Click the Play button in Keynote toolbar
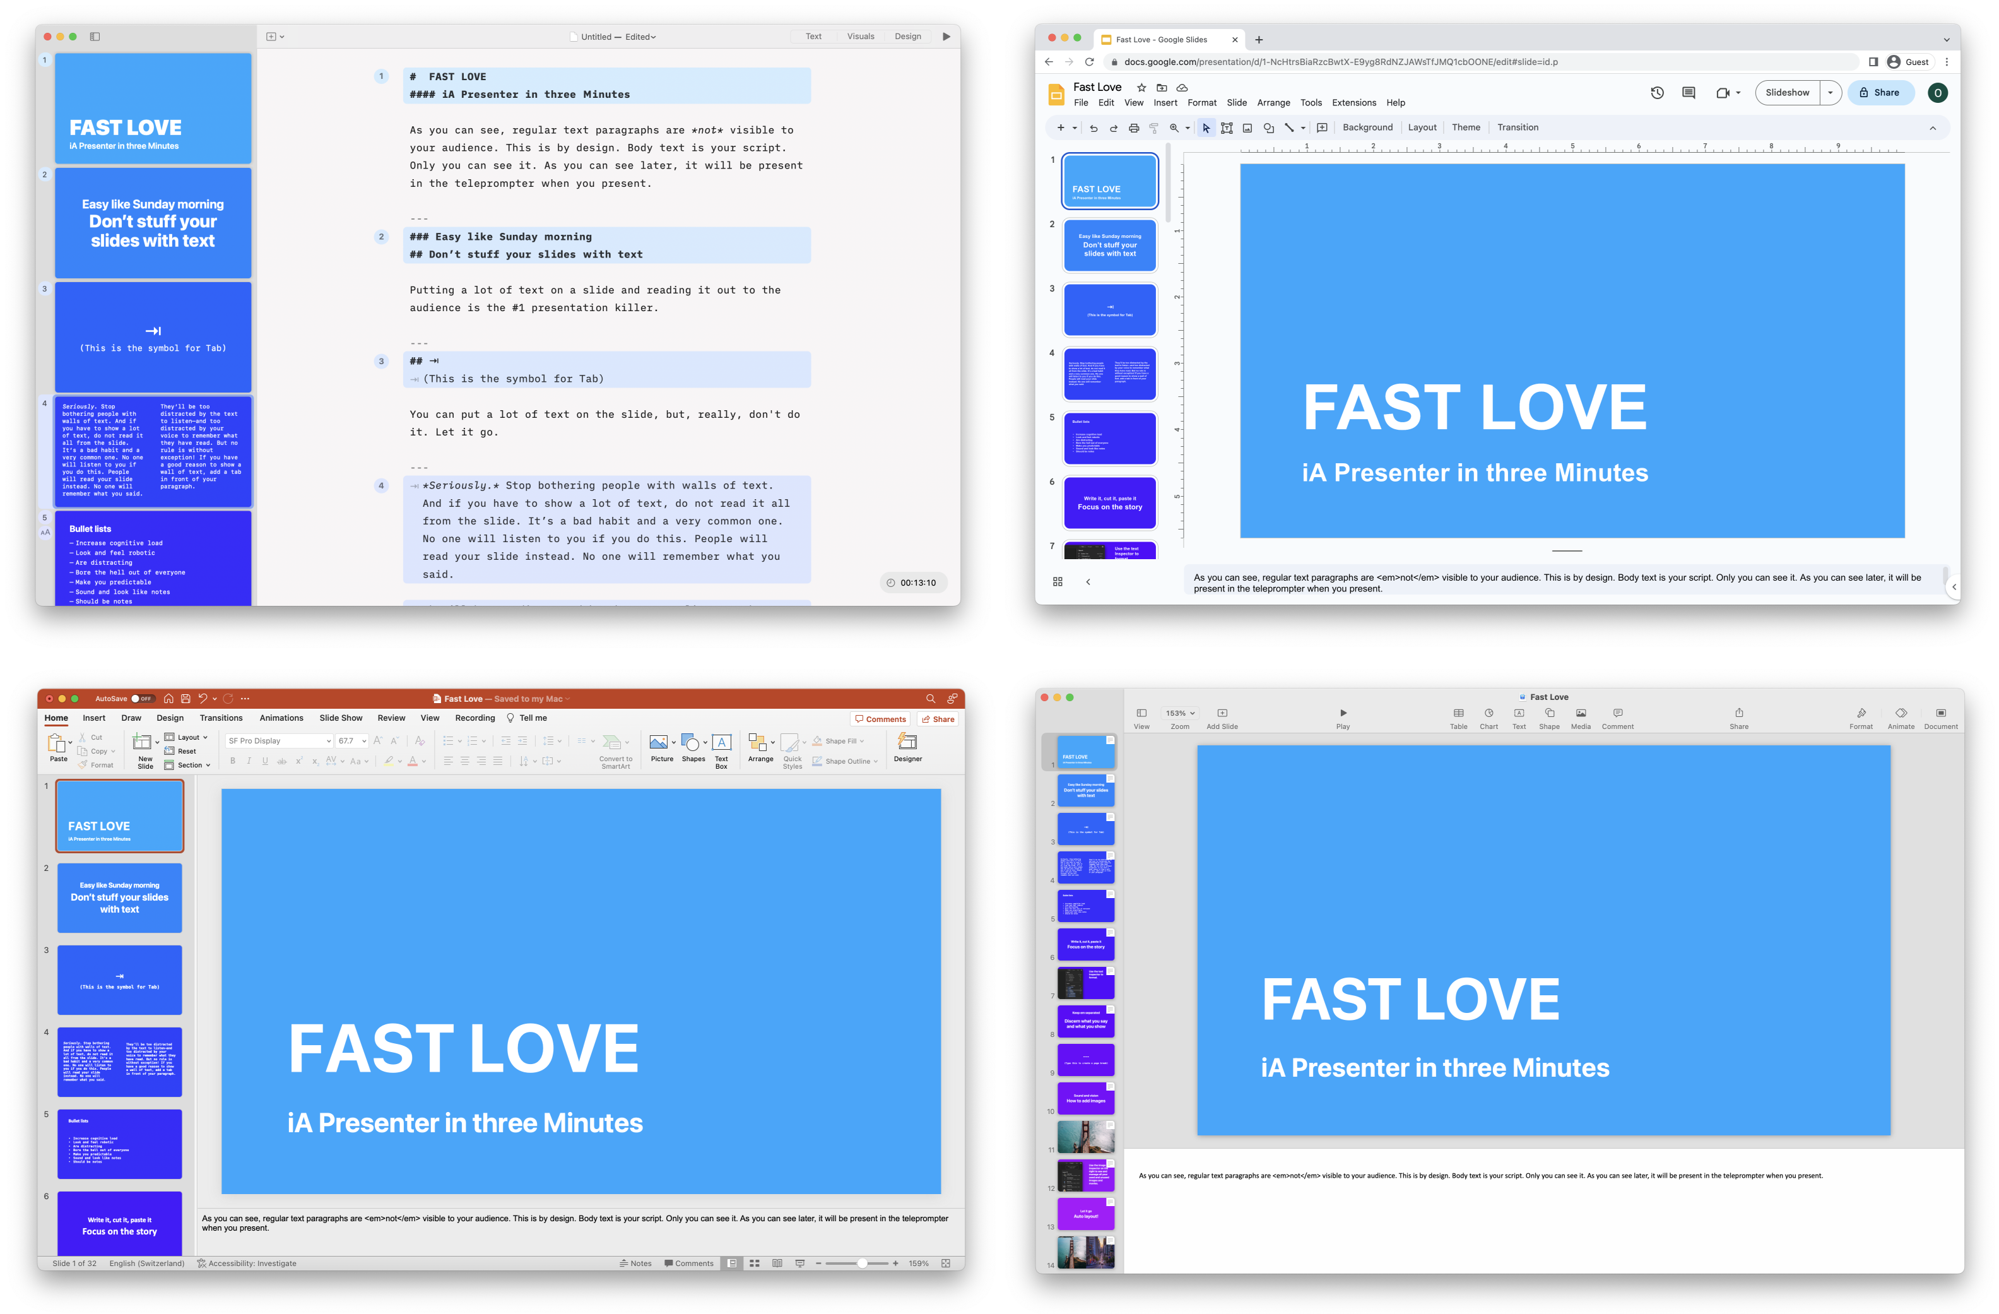Viewport: 1999px width, 1314px height. coord(1342,708)
